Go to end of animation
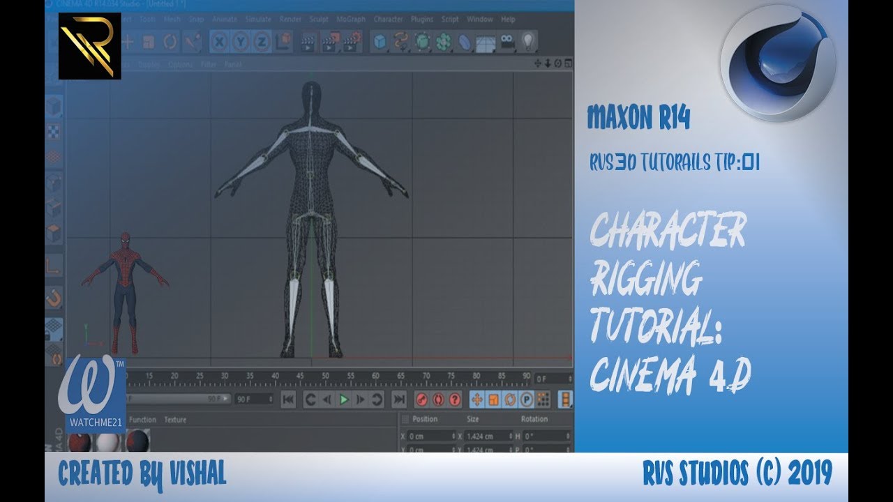 coord(398,400)
